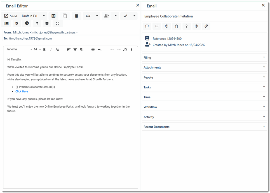
Task: Click the Send button in Email Editor
Action: pyautogui.click(x=11, y=16)
